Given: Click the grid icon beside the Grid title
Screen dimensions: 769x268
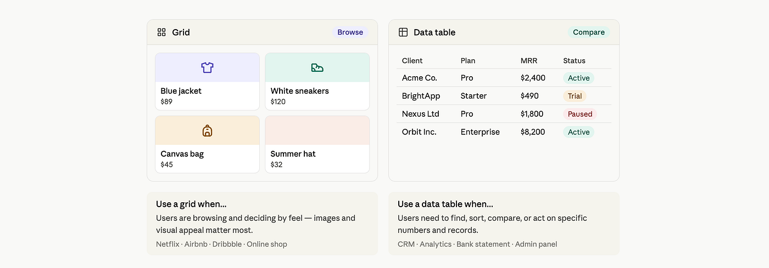Looking at the screenshot, I should coord(161,32).
